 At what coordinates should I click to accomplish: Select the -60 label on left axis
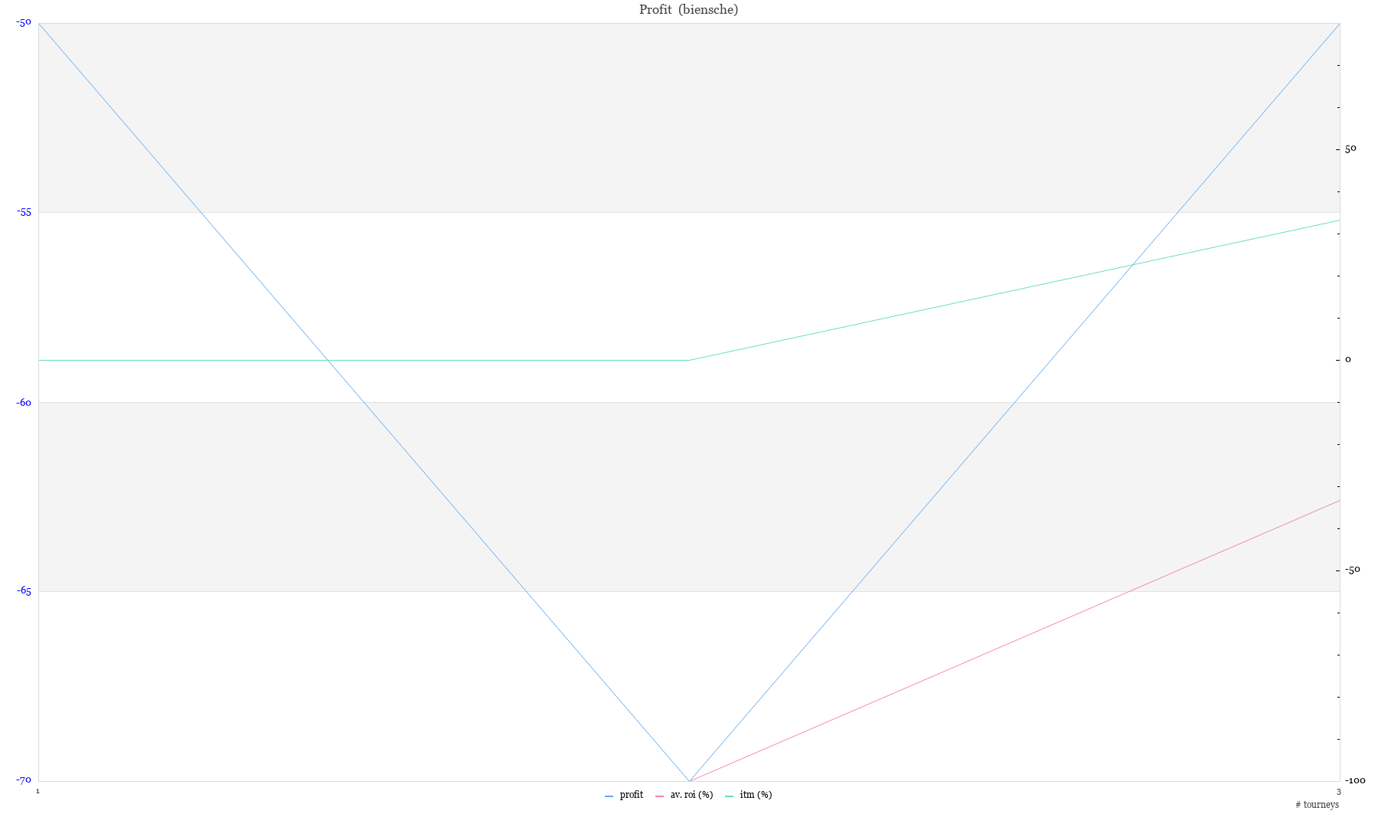(x=24, y=402)
